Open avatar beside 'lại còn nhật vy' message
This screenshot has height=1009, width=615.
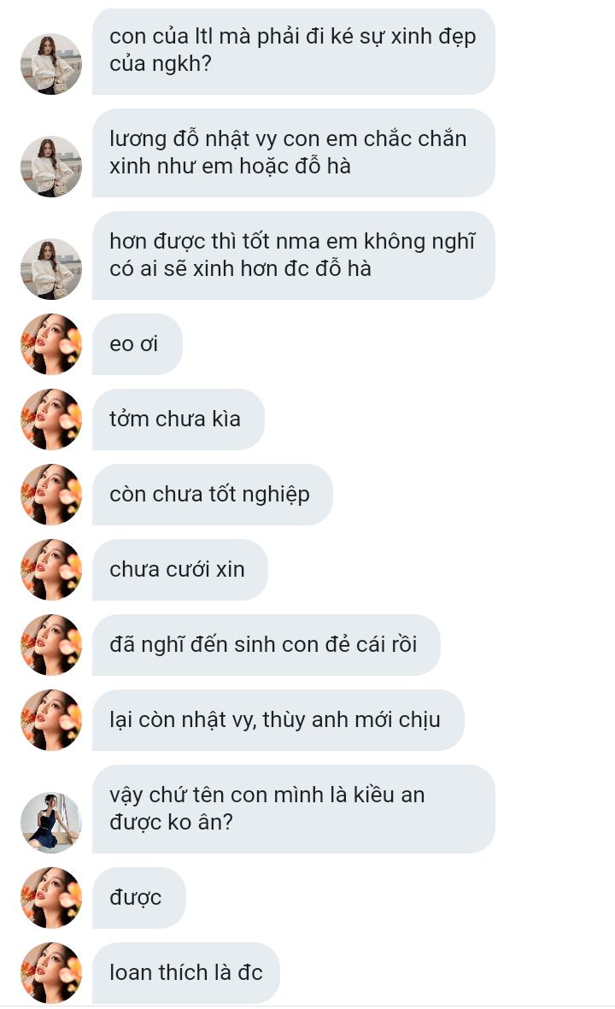pyautogui.click(x=51, y=720)
